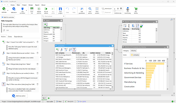Click the merge icon in Companies table

click(66, 50)
